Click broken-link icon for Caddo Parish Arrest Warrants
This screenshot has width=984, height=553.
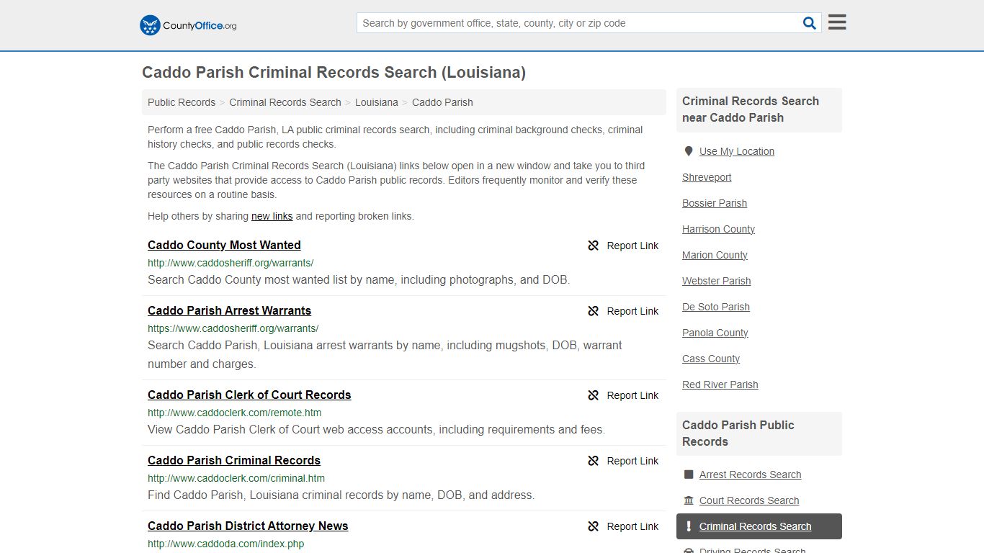click(594, 311)
